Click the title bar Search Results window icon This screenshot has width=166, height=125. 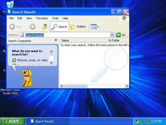coord(9,12)
